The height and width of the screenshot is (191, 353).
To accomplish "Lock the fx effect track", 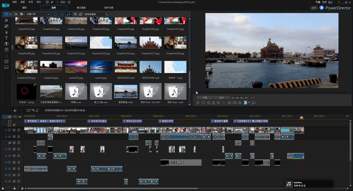I will point(19,143).
